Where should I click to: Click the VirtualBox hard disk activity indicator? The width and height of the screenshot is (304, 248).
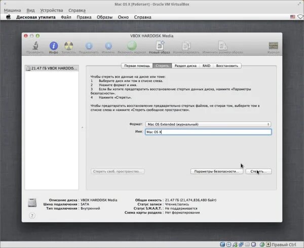222,244
